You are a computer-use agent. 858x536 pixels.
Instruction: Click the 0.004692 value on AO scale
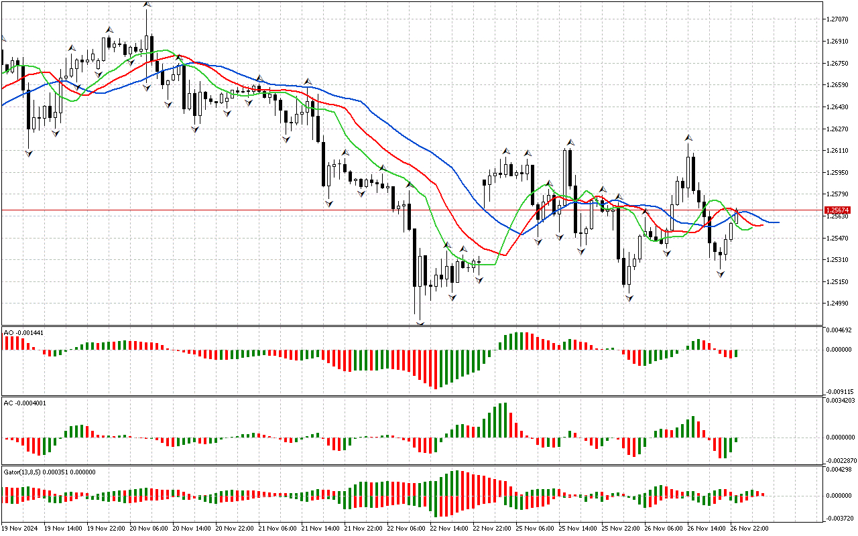[x=839, y=330]
